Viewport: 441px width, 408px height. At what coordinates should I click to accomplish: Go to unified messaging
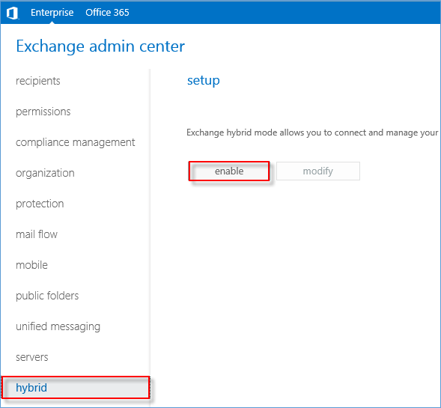58,326
